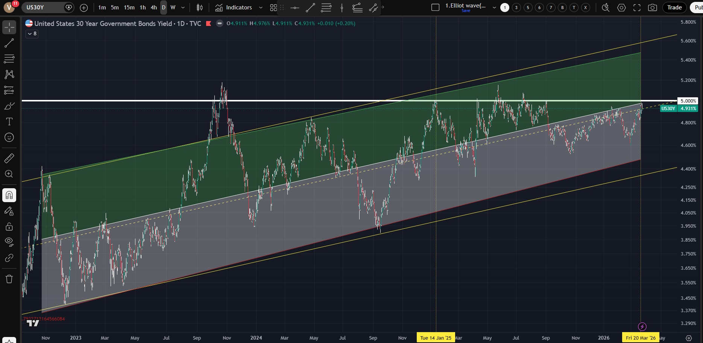The width and height of the screenshot is (703, 343).
Task: Open the brush drawing tool
Action: pos(9,106)
